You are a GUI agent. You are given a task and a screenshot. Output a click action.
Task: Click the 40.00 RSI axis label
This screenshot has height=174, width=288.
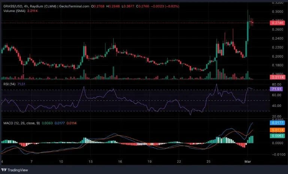[x=277, y=106]
